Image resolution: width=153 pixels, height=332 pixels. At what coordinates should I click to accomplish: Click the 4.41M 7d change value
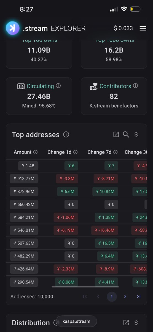point(106,282)
